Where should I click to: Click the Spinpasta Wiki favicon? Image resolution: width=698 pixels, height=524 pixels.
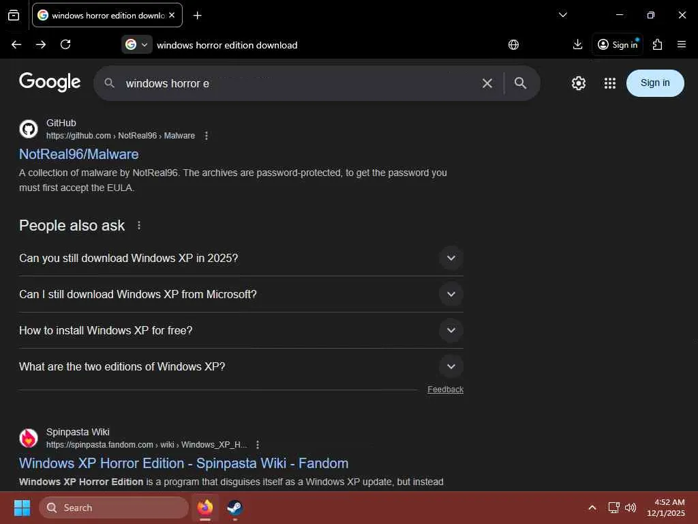click(x=29, y=438)
